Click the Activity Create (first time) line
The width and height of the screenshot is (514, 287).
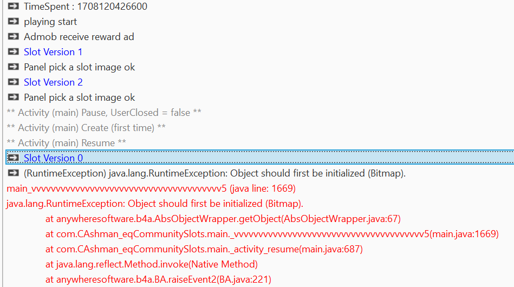(86, 128)
